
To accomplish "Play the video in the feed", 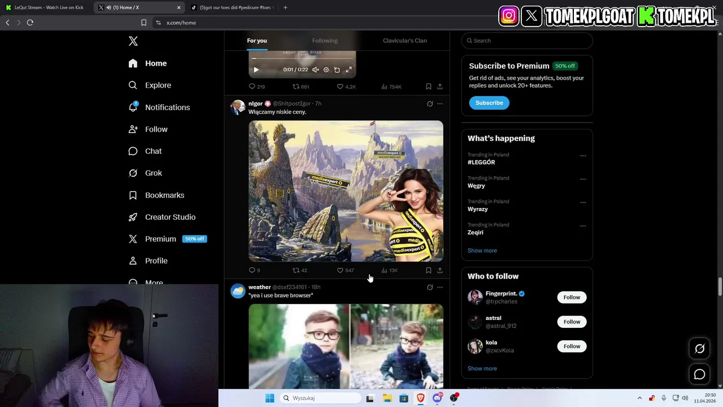I will click(x=256, y=70).
